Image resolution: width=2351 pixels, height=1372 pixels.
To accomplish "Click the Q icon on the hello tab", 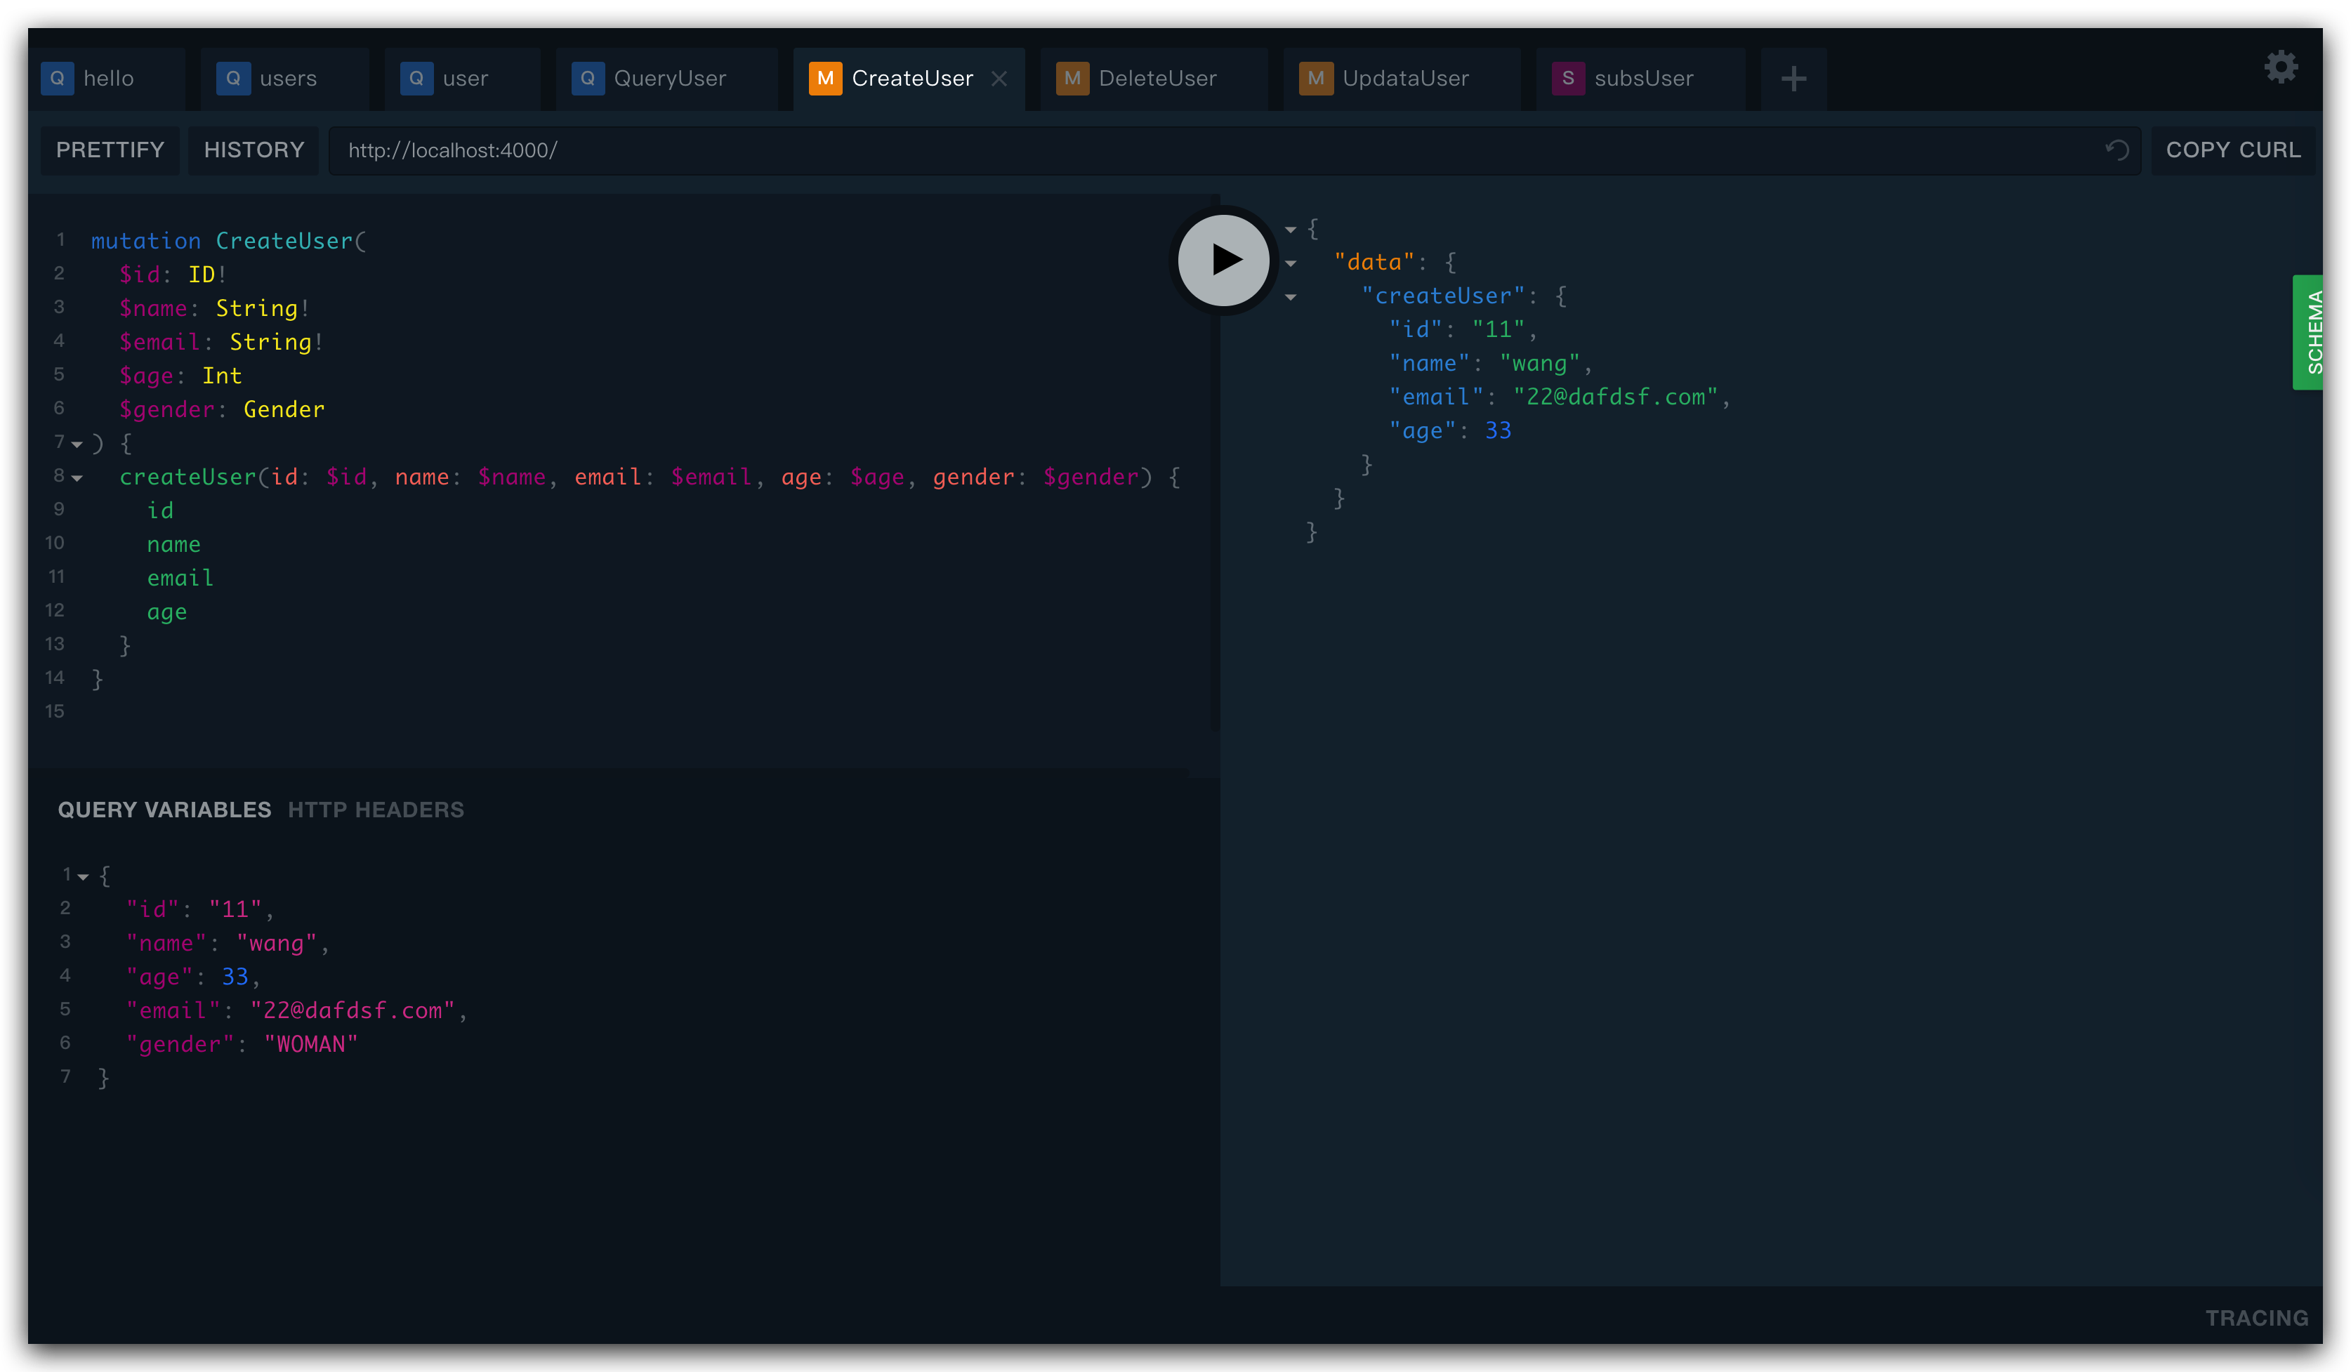I will 57,79.
